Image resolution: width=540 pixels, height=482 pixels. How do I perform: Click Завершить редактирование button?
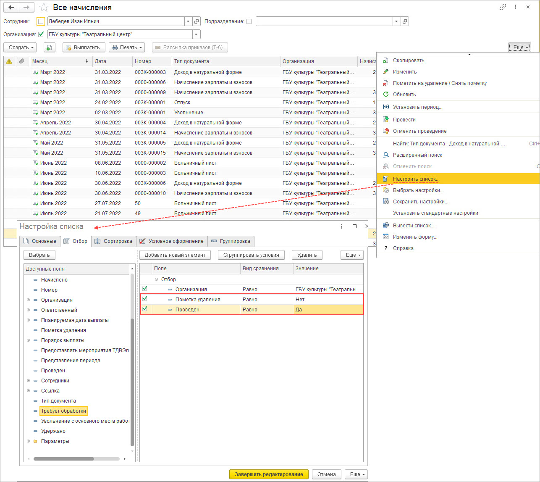[269, 474]
